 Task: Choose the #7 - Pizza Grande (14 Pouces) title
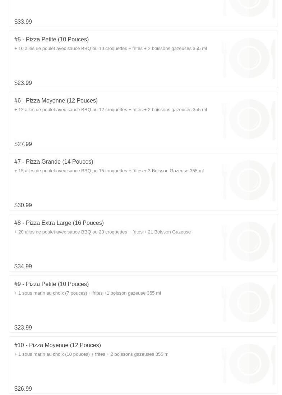(54, 162)
